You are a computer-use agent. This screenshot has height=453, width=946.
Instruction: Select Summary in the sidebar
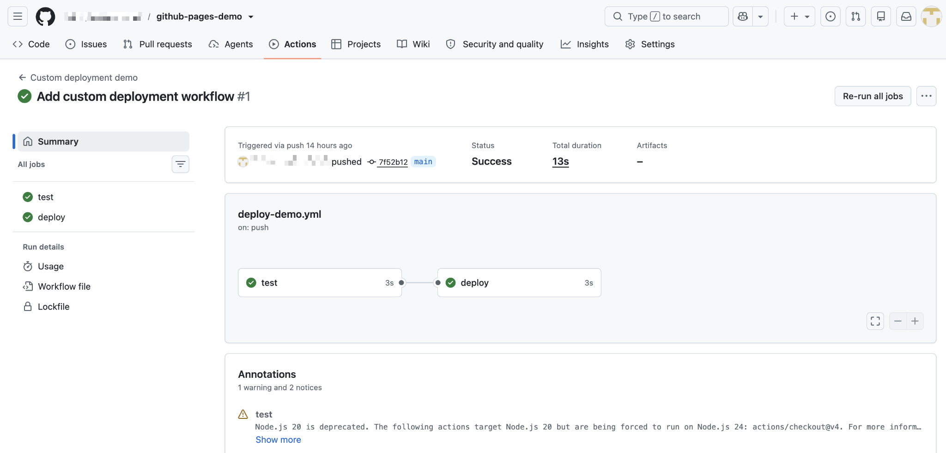[103, 142]
